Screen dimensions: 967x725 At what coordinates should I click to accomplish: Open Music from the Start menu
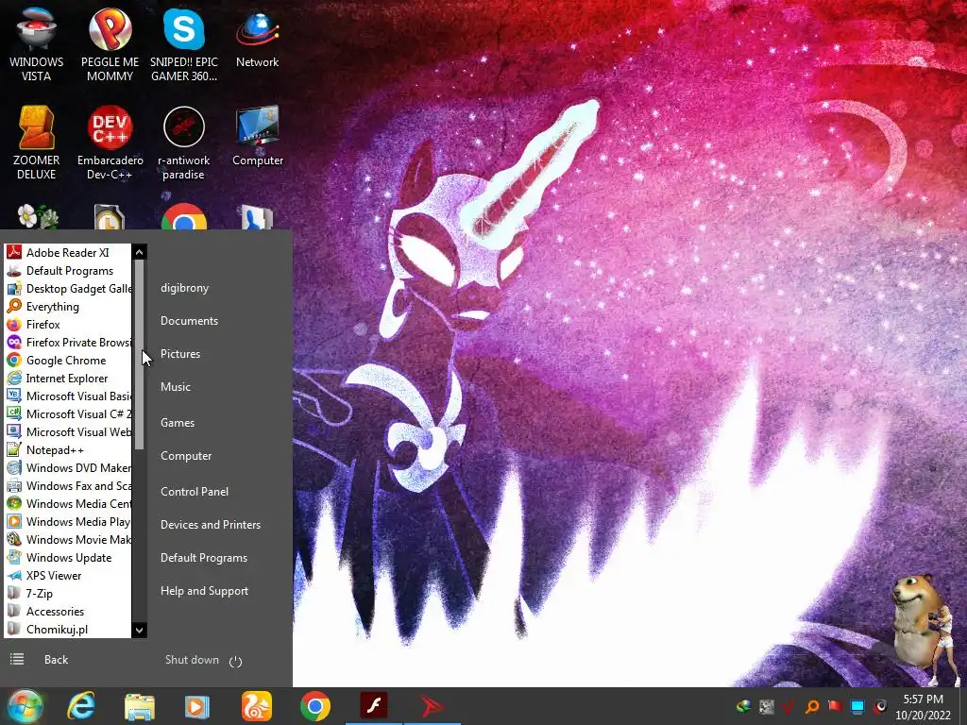point(175,386)
